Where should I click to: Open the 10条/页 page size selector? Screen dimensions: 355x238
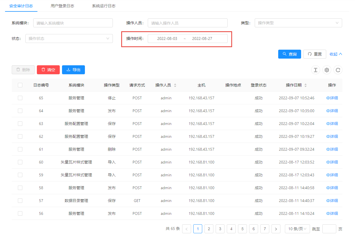click(297, 229)
